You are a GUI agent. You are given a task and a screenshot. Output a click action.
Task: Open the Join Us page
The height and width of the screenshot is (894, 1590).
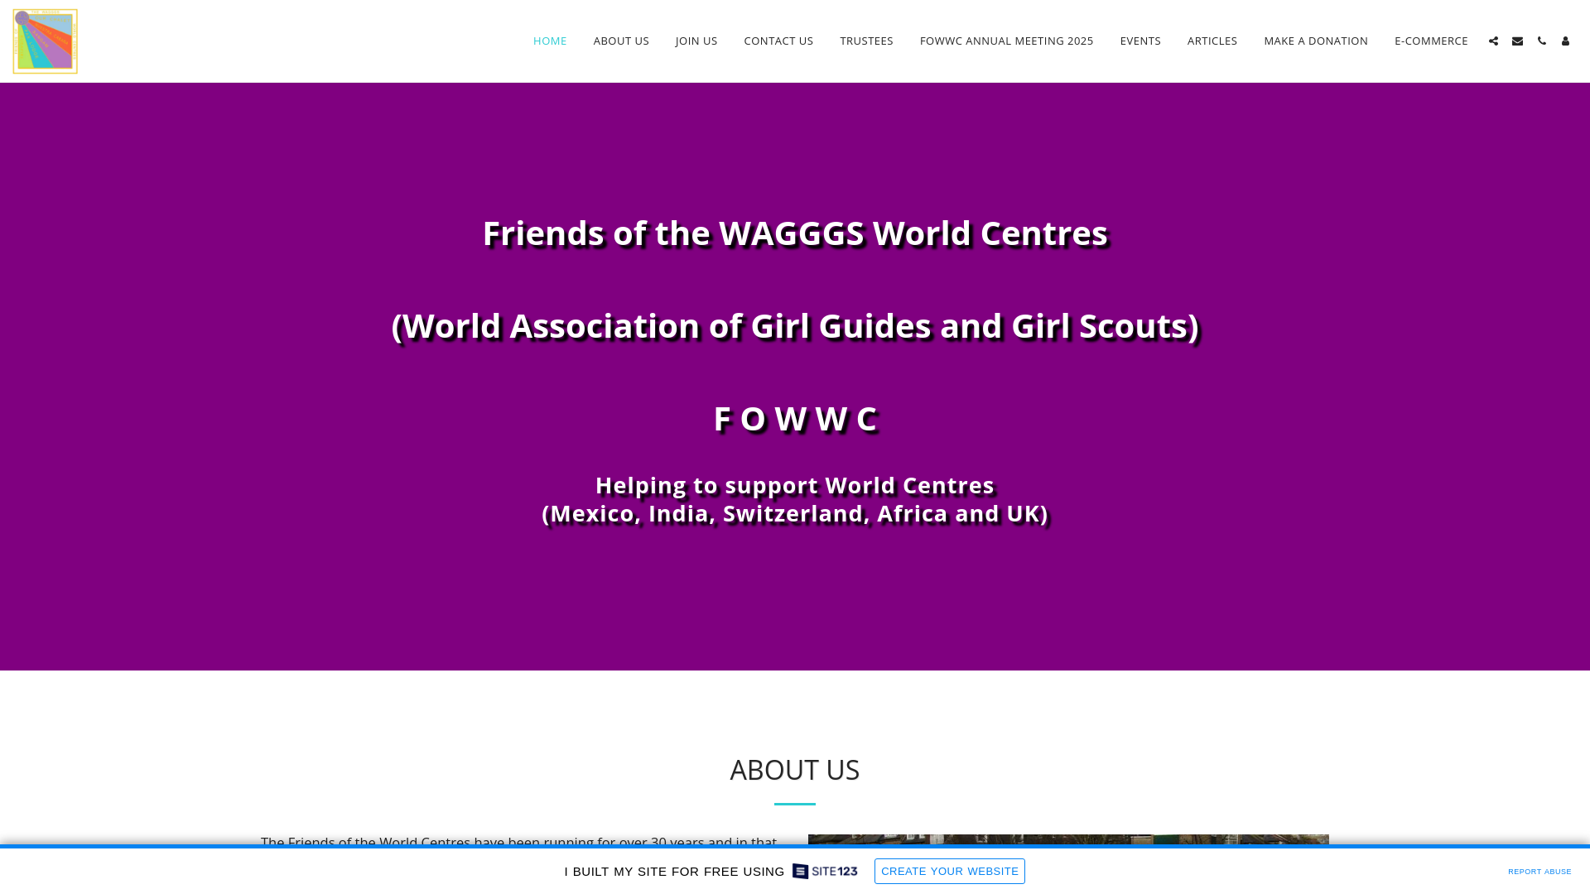click(696, 41)
